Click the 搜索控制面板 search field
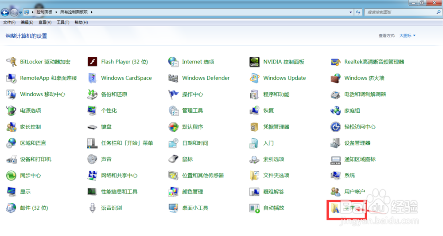This screenshot has width=443, height=236. tap(403, 12)
